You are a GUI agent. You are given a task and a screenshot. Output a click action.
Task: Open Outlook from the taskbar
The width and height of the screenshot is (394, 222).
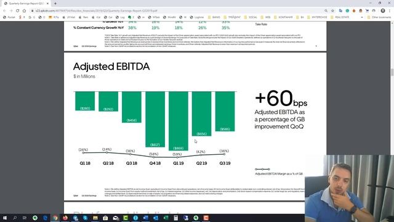pos(156,218)
